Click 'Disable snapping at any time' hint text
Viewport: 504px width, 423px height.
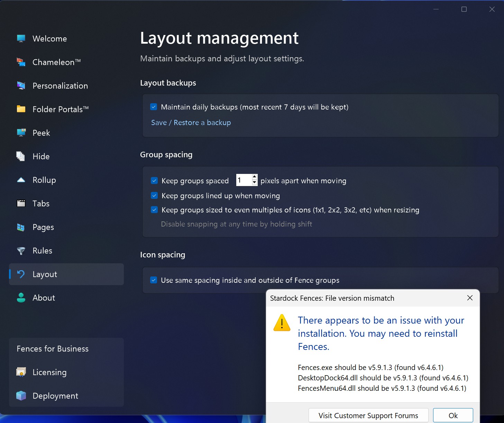pos(237,224)
